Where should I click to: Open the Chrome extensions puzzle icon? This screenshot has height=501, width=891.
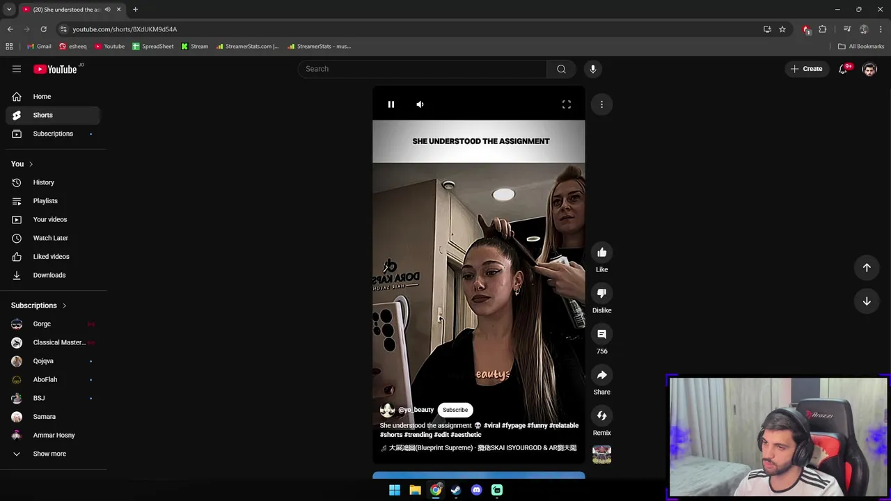pos(823,29)
